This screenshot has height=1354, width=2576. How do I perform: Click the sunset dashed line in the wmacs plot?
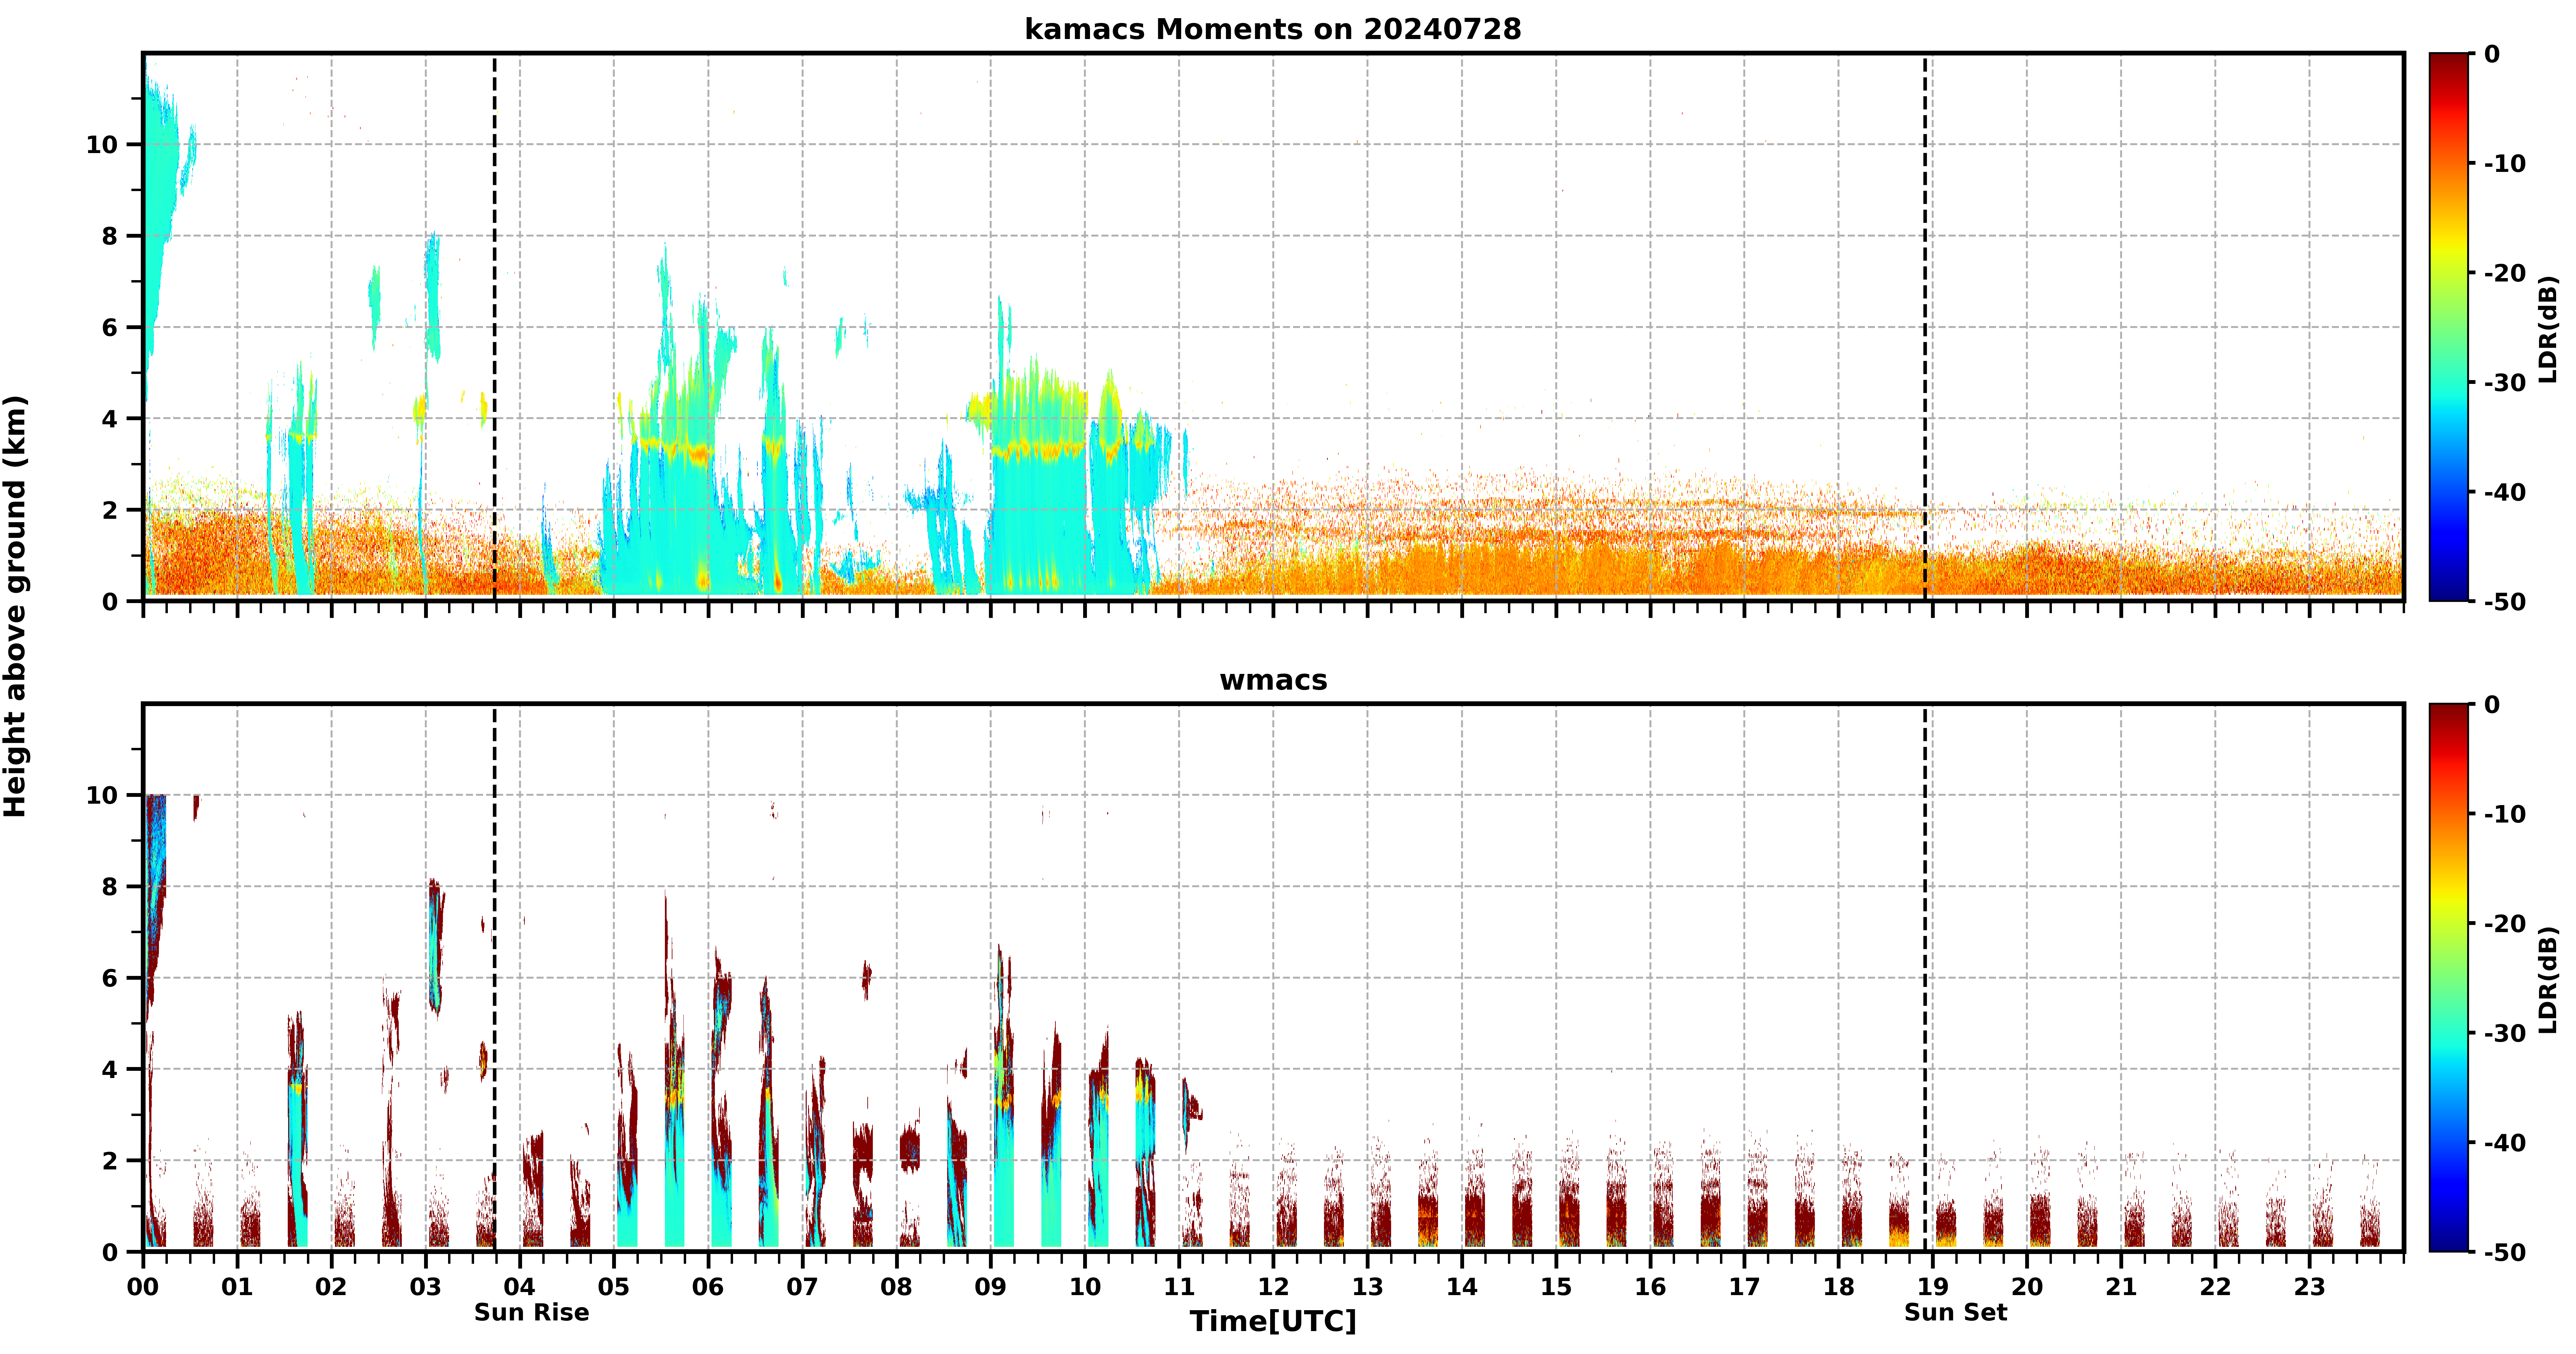(1925, 978)
